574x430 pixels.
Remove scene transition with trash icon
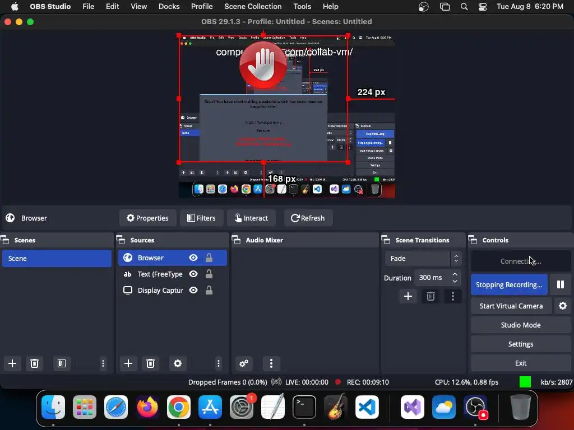click(430, 296)
